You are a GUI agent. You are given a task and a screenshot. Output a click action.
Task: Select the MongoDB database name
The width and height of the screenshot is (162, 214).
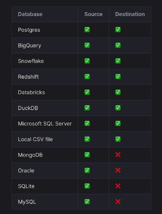(30, 155)
